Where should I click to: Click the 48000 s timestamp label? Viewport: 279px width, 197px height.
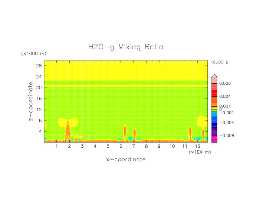219,62
